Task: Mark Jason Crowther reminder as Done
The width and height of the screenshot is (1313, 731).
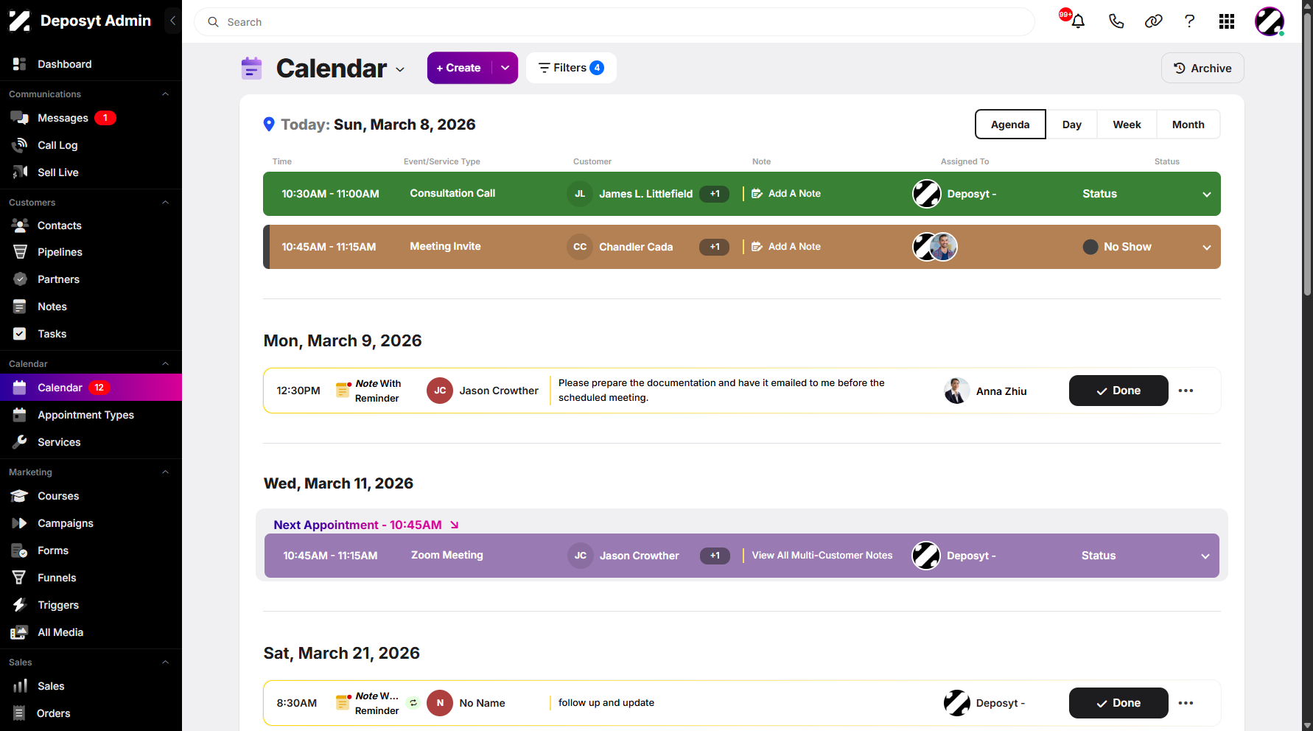Action: (x=1118, y=391)
